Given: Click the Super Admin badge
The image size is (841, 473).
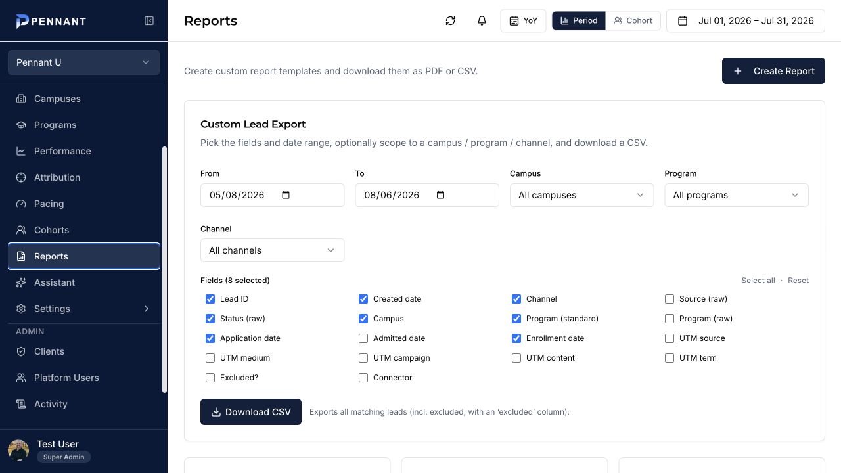Looking at the screenshot, I should pos(64,457).
